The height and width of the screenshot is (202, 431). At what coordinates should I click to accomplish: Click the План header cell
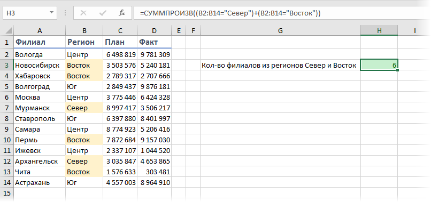pos(120,42)
